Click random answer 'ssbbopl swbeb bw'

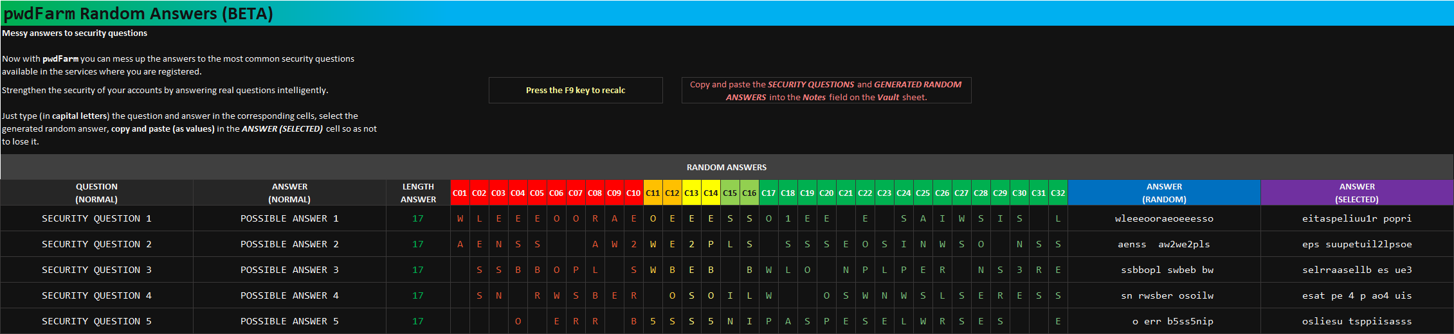pyautogui.click(x=1164, y=270)
